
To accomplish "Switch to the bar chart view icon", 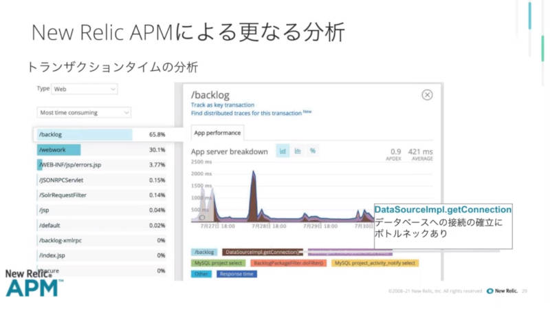I will click(298, 151).
